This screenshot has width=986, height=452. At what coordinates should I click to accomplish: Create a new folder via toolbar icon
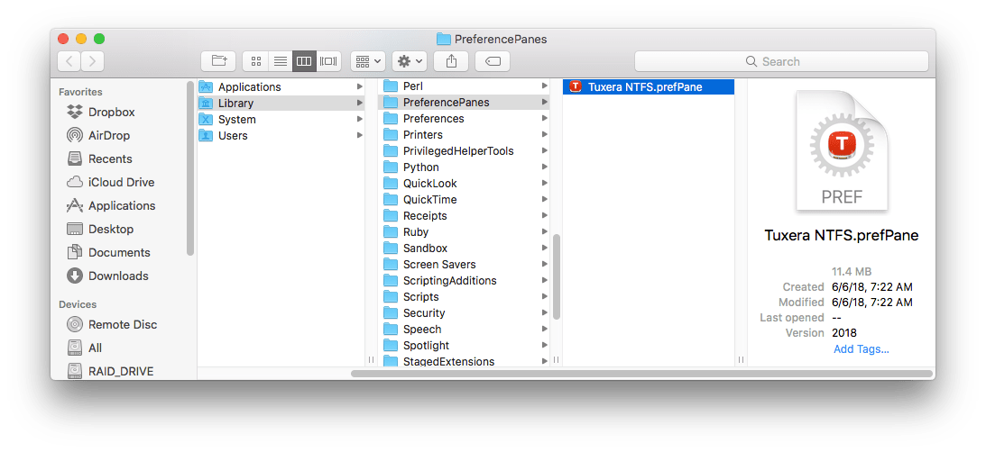(218, 61)
